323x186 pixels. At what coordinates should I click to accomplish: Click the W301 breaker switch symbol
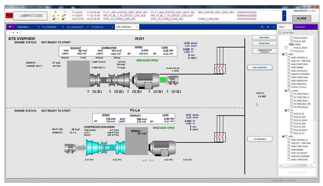pos(220,69)
